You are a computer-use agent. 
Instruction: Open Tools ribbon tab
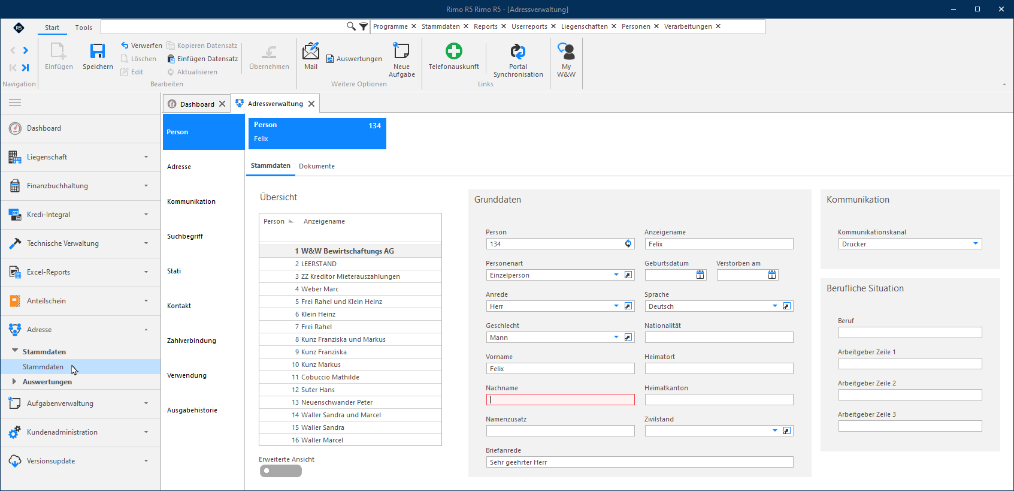pyautogui.click(x=84, y=28)
